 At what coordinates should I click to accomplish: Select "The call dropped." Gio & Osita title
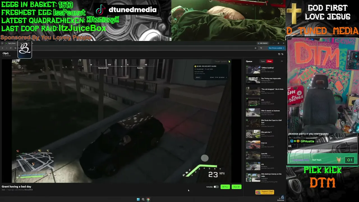[x=272, y=89]
